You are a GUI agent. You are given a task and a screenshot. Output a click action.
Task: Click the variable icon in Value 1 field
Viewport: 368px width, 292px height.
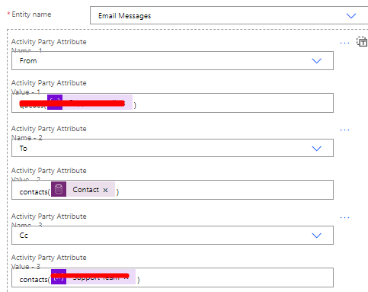[55, 102]
